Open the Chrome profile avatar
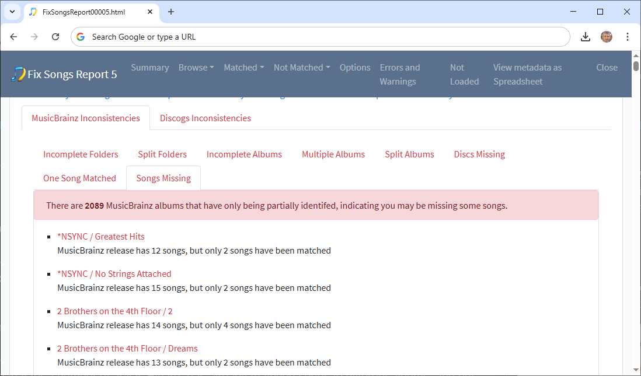641x376 pixels. point(607,37)
